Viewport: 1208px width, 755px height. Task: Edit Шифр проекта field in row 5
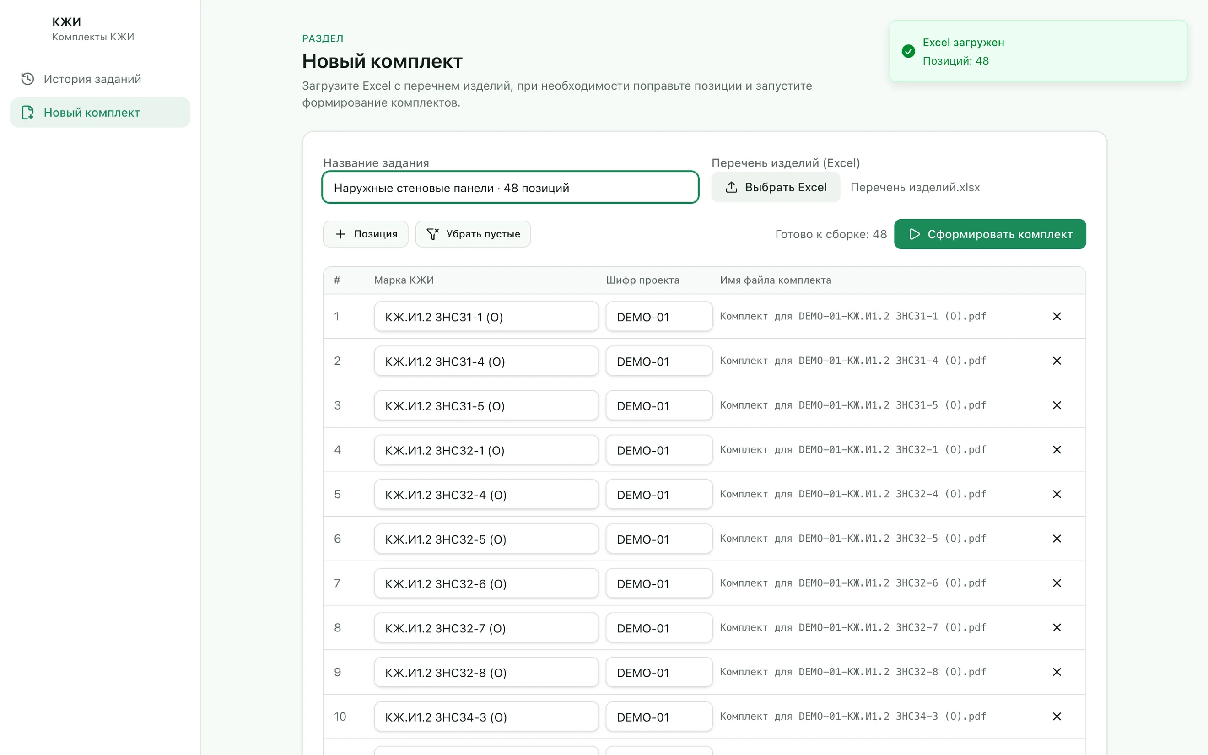pos(659,494)
